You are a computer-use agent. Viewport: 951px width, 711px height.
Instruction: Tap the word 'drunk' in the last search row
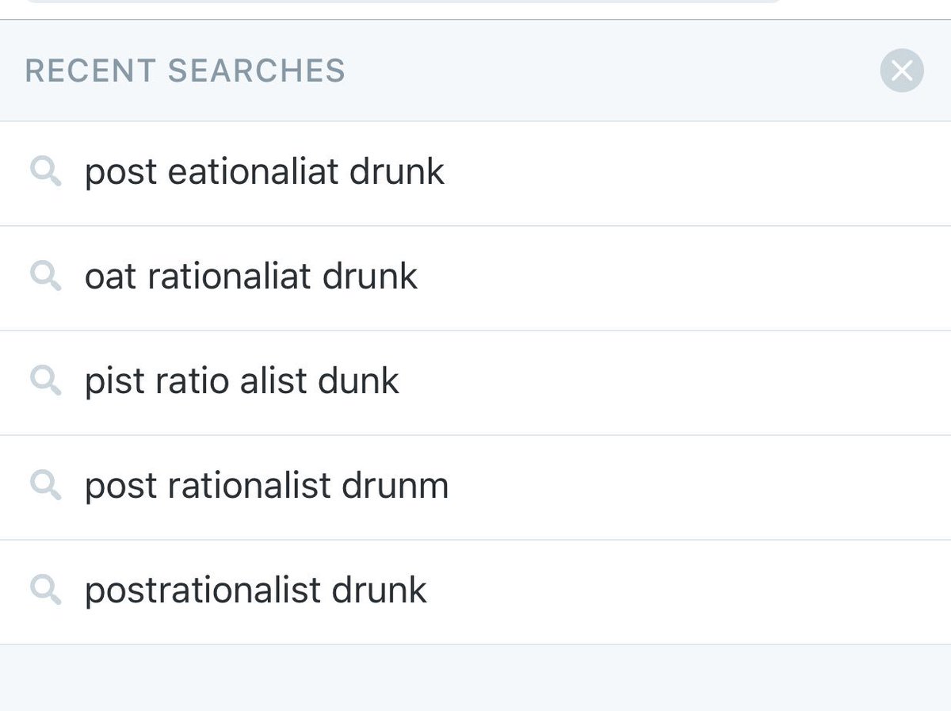(x=379, y=591)
